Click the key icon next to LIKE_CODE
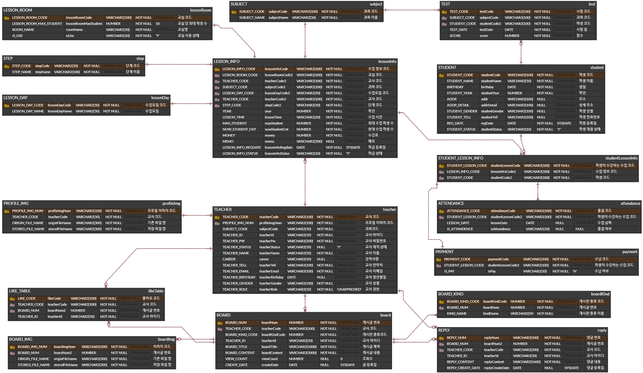This screenshot has width=643, height=373. point(12,299)
